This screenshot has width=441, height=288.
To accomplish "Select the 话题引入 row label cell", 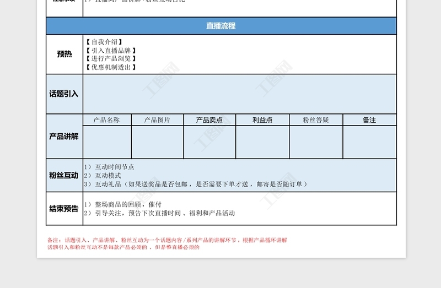I will (64, 94).
